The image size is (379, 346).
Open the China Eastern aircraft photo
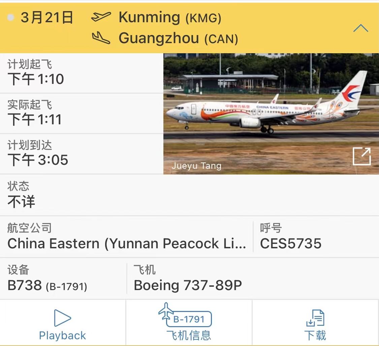coord(271,114)
